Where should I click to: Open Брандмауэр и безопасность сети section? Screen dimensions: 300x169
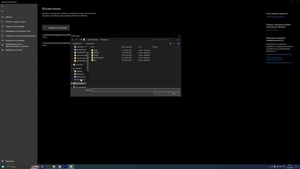pyautogui.click(x=18, y=31)
